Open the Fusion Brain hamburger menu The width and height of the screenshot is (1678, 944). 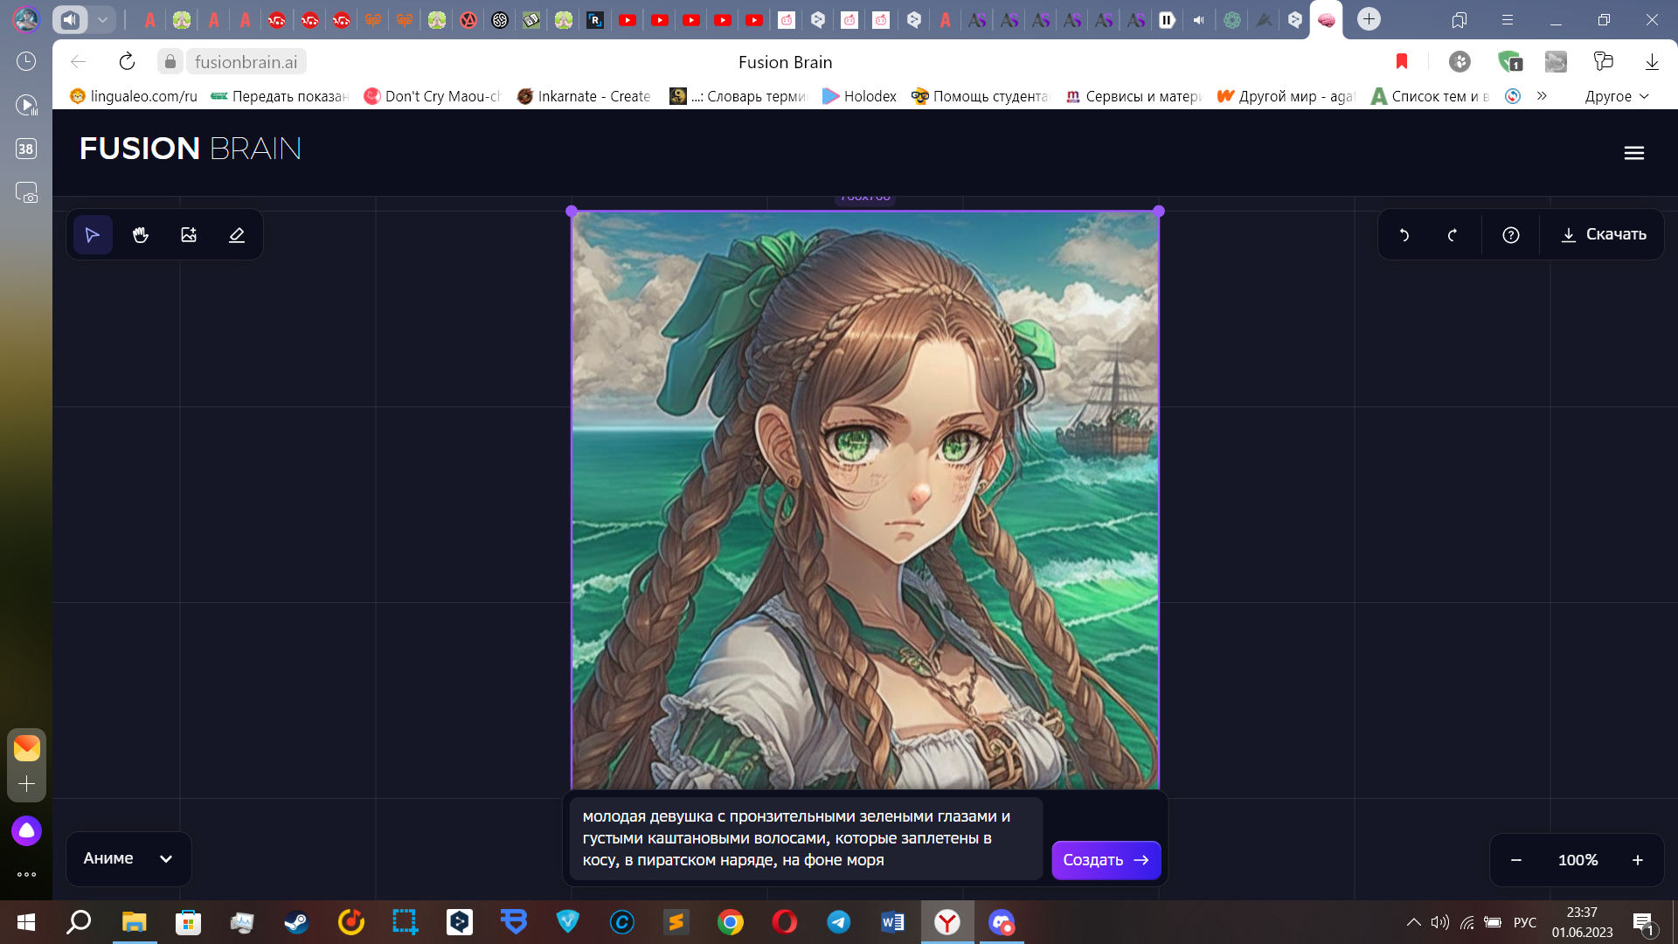1633,153
